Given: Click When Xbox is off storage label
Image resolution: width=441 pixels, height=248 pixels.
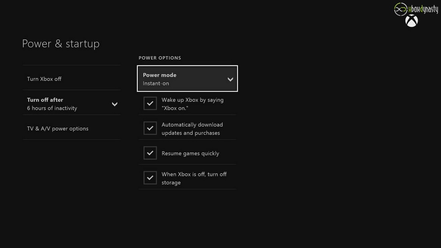Looking at the screenshot, I should click(x=194, y=178).
